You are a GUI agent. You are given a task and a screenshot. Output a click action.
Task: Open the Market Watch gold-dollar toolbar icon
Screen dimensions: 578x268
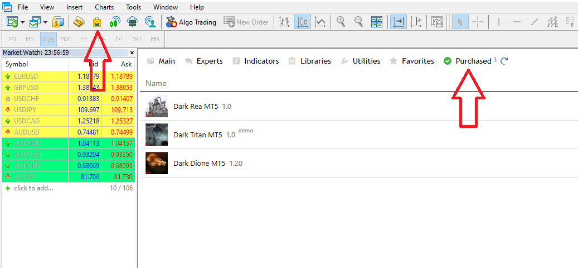[x=58, y=22]
